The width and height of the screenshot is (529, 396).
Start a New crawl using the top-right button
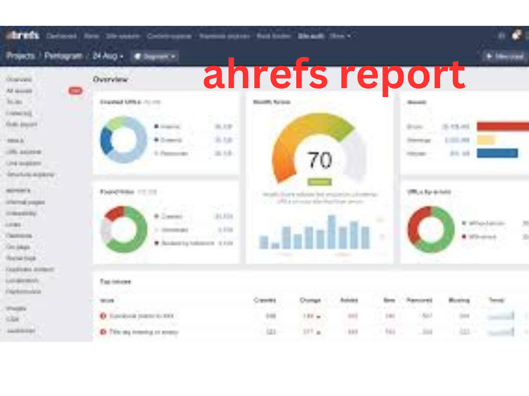coord(505,56)
